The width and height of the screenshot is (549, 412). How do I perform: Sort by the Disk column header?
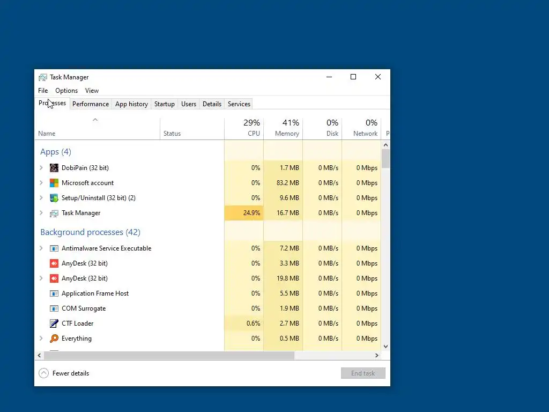(322, 128)
